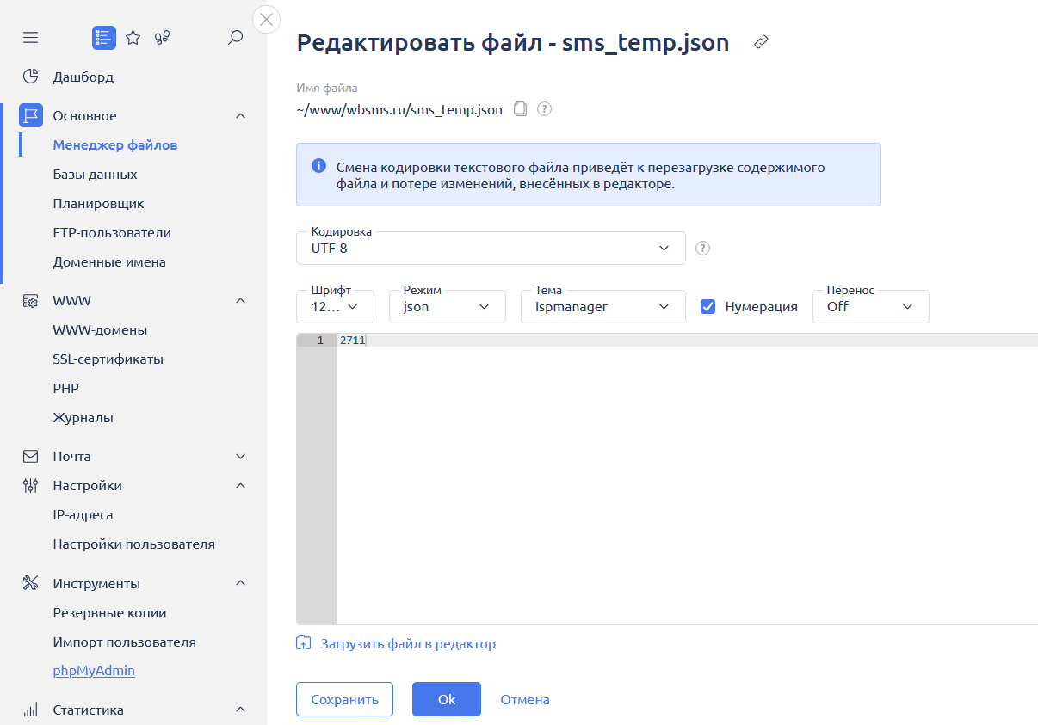Select the list view menu icon
Screen dimensions: 1038x725
click(104, 38)
